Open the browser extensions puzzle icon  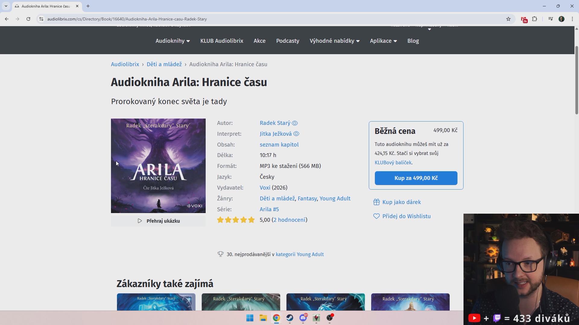535,19
